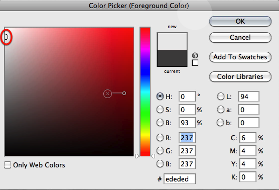
Task: Open Color Libraries
Action: [240, 76]
